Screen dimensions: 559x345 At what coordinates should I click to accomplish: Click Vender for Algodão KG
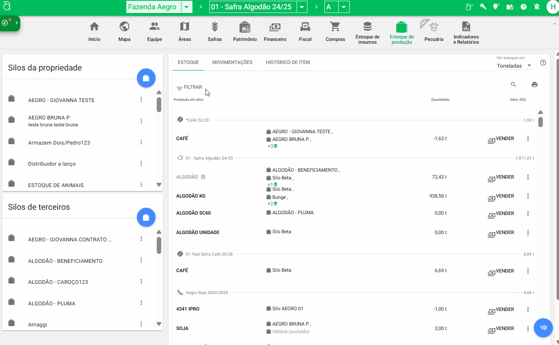(x=501, y=196)
